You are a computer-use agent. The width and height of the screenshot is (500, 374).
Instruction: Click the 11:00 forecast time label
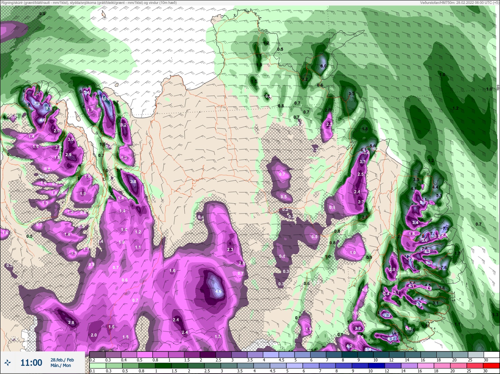click(31, 363)
